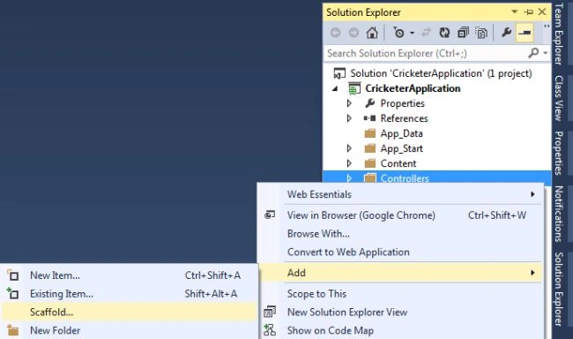Go to Home view in Solution Explorer
Viewport: 573px width, 339px height.
click(372, 33)
